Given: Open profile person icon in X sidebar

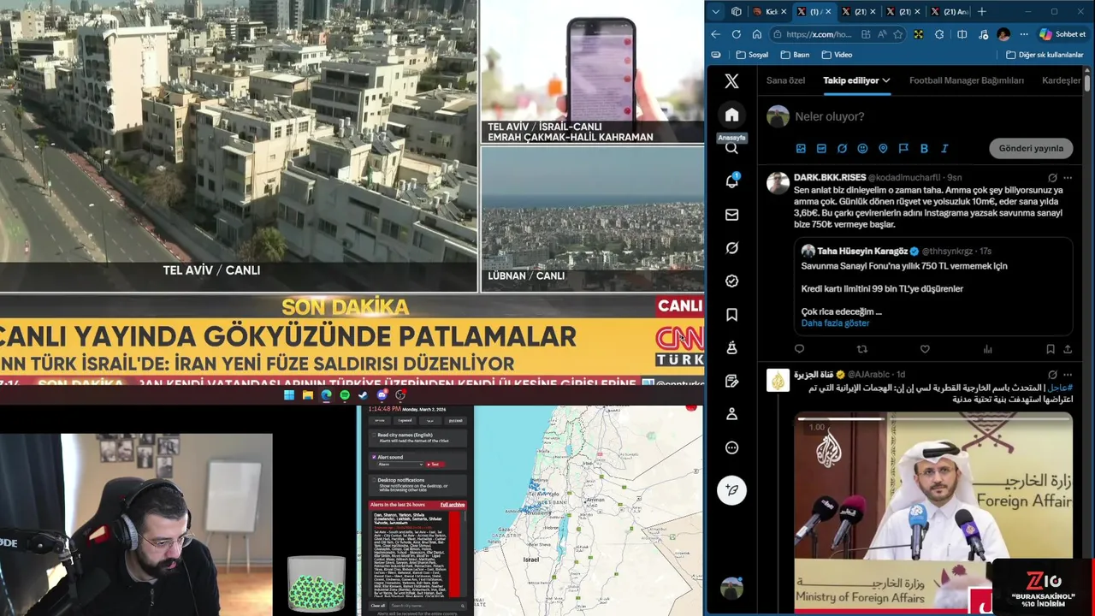Looking at the screenshot, I should point(731,414).
